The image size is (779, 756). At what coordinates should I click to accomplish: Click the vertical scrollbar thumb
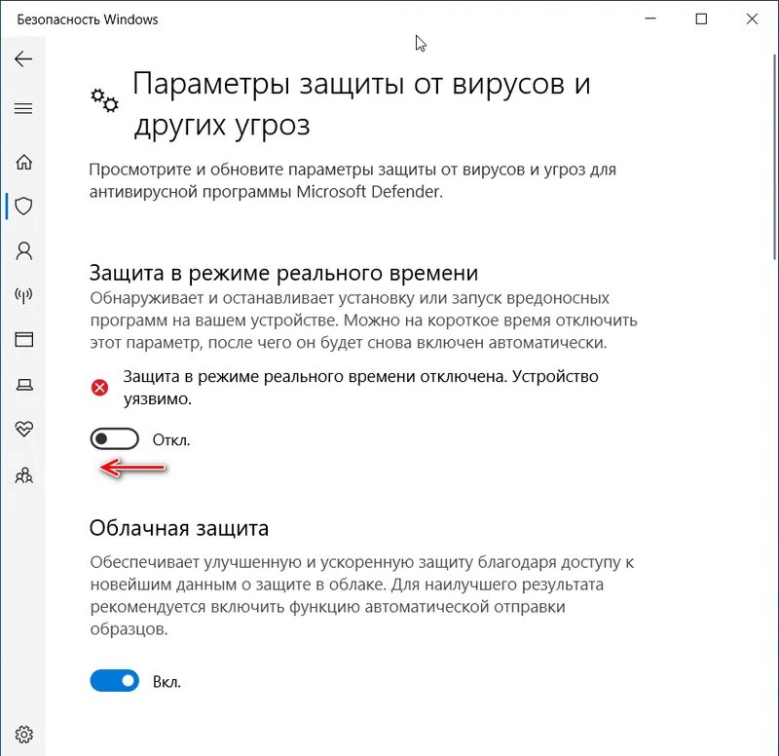coord(775,157)
